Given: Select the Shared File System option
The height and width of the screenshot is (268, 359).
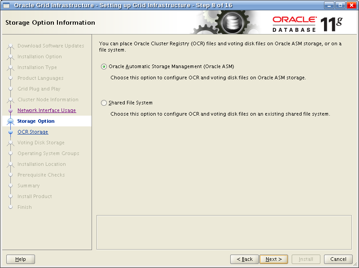Looking at the screenshot, I should pyautogui.click(x=104, y=103).
